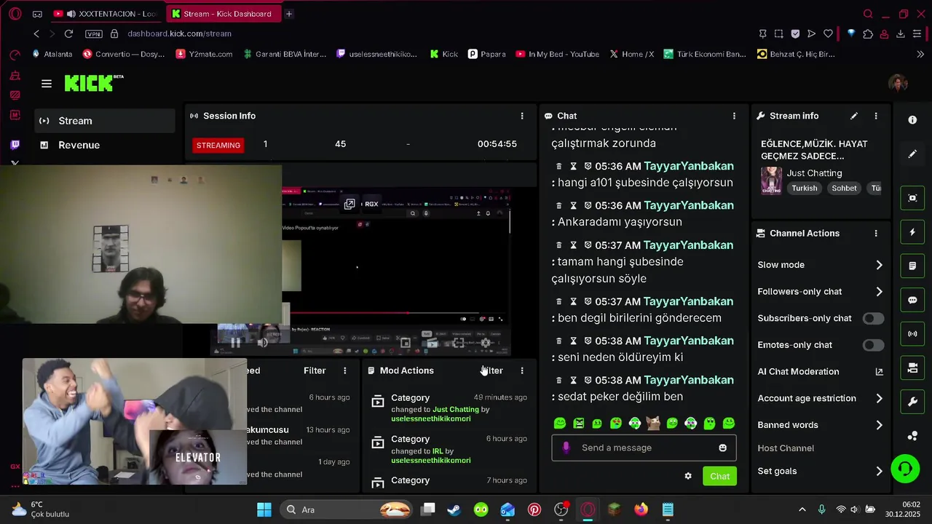Open In My Bed - YouTube bookmark
This screenshot has height=524, width=932.
pyautogui.click(x=557, y=54)
